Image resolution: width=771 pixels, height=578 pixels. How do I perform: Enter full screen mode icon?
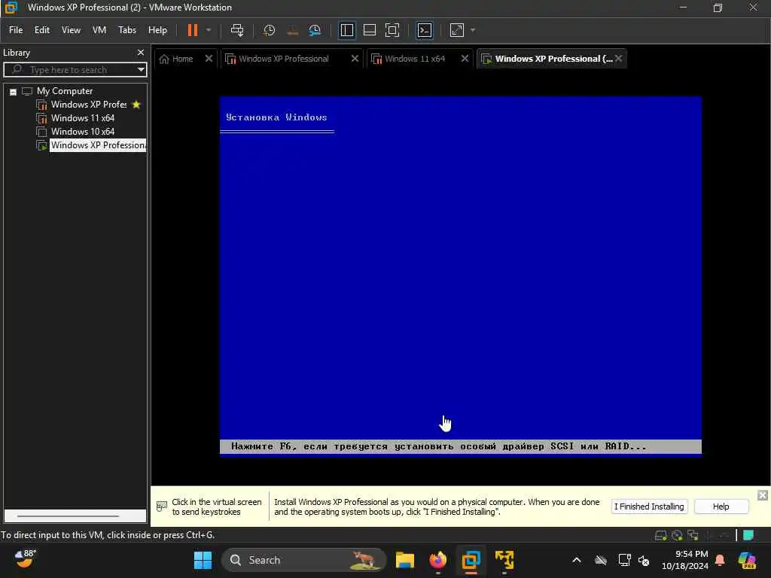pos(392,30)
